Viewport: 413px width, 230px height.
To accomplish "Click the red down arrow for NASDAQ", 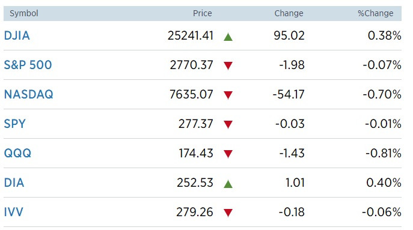I will coord(228,95).
